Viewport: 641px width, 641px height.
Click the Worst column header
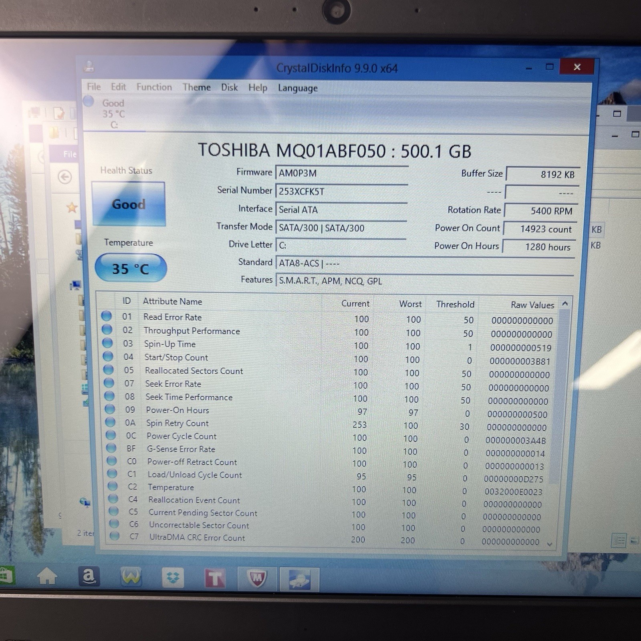(x=410, y=304)
